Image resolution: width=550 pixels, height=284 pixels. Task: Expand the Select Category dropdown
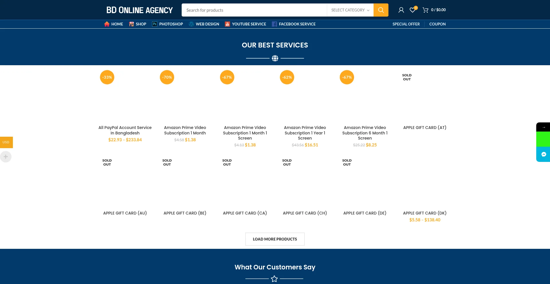(350, 10)
